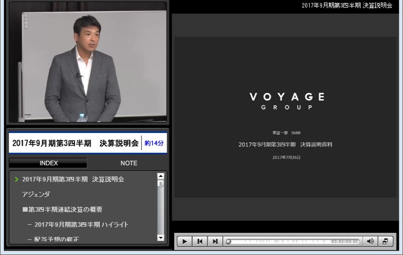Click the seek bar handle

(x=228, y=241)
